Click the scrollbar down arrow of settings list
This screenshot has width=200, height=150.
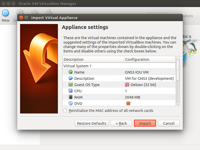pyautogui.click(x=178, y=104)
